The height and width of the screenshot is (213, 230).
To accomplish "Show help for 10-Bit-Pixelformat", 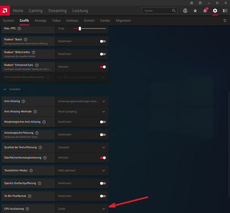I will click(29, 196).
